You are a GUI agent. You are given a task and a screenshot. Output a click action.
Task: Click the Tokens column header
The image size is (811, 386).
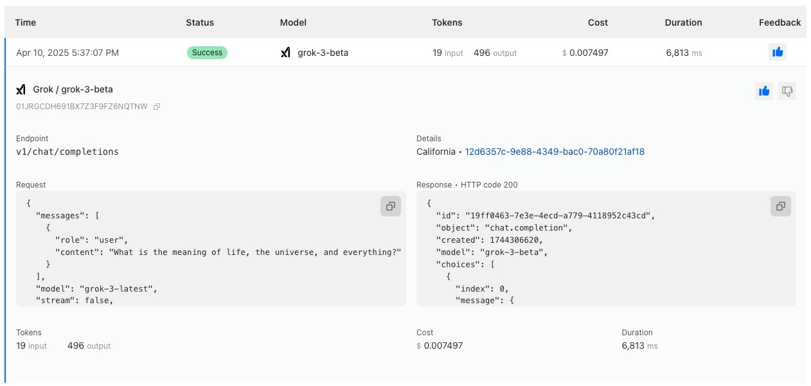pos(447,22)
